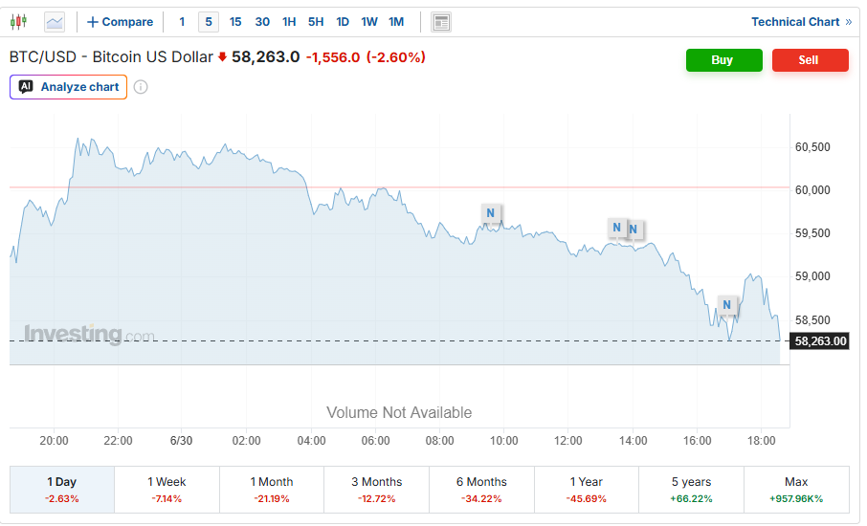Select the 1 minute interval
Image resolution: width=867 pixels, height=526 pixels.
[182, 22]
